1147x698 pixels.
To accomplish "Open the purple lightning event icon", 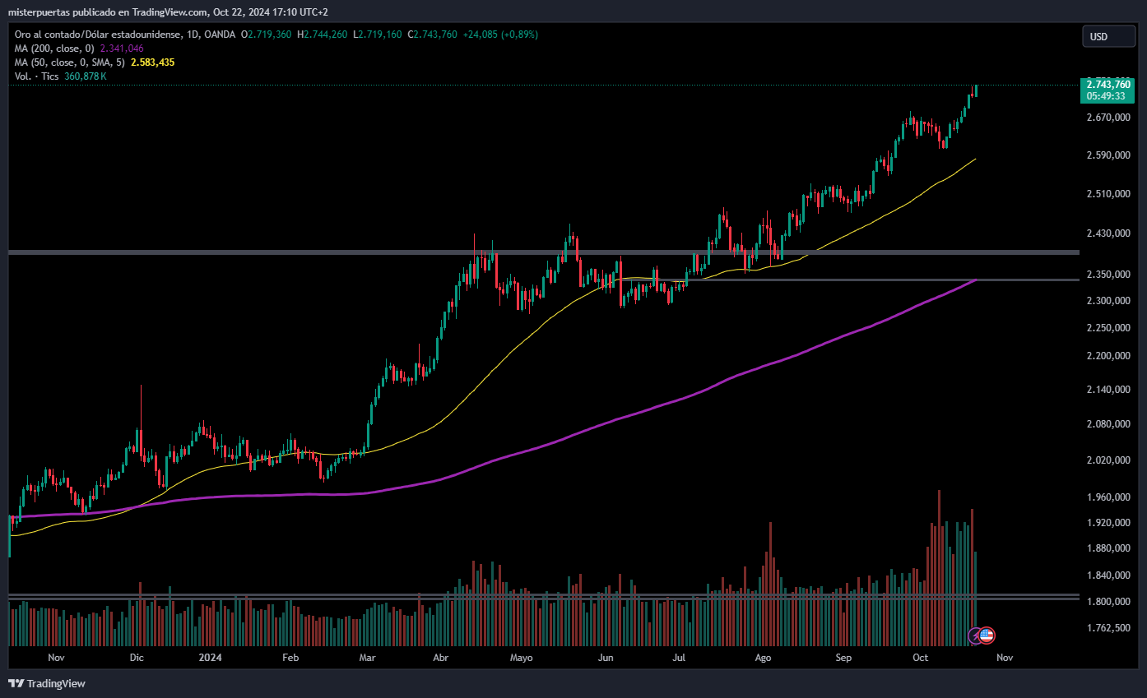I will pyautogui.click(x=973, y=635).
